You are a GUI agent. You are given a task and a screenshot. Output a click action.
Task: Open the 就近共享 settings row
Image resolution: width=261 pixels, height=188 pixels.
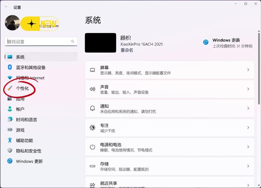170,182
